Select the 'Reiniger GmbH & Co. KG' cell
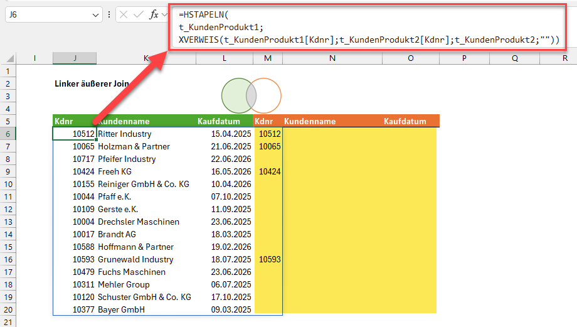The width and height of the screenshot is (577, 327). (146, 184)
